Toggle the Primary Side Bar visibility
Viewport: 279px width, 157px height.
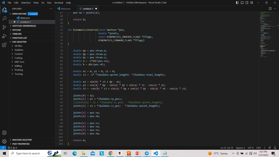pos(237,3)
